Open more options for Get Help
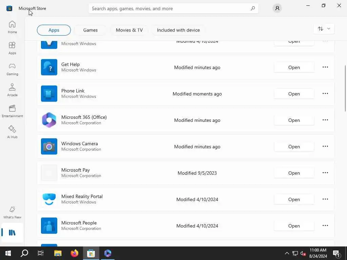This screenshot has height=260, width=347. click(x=325, y=67)
